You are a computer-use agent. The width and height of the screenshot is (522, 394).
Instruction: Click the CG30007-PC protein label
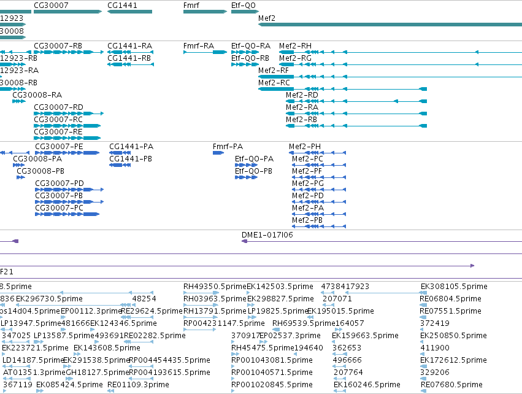pos(59,209)
